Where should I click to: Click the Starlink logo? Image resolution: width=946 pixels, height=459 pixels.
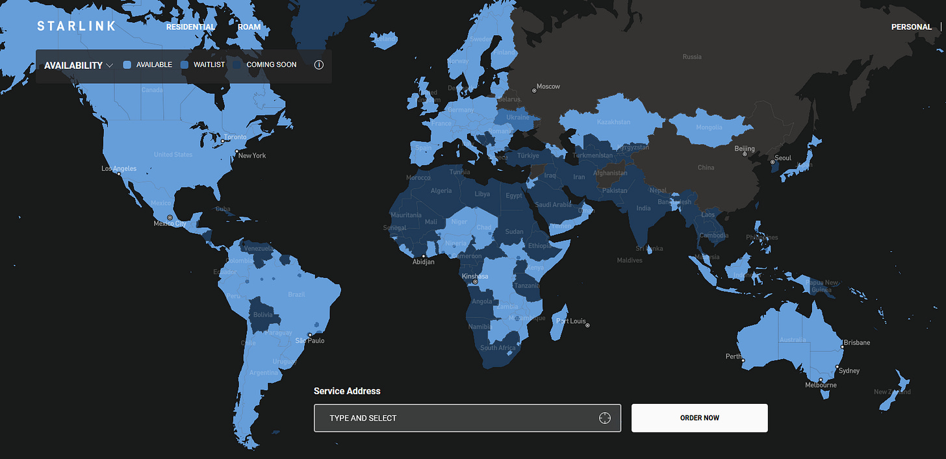tap(76, 26)
